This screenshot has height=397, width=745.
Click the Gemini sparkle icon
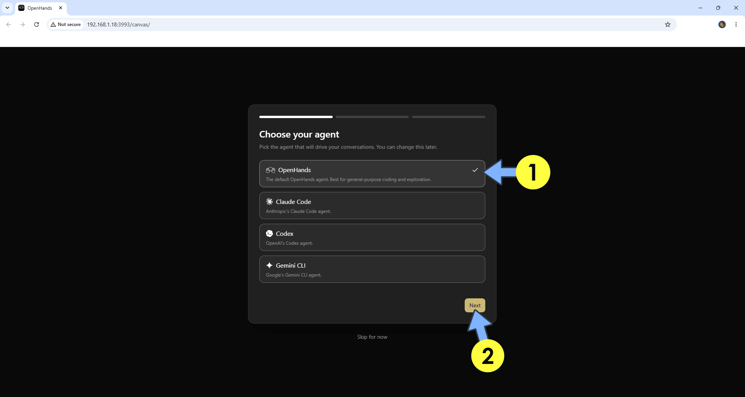coord(269,265)
